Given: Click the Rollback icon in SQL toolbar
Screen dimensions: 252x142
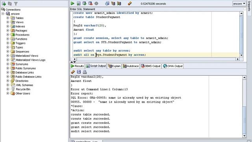Looking at the screenshot, I should 90,4.
